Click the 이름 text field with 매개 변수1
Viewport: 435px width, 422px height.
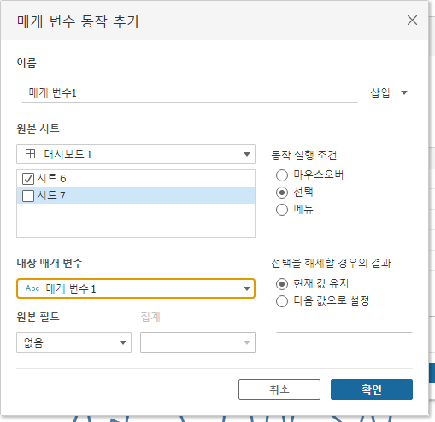coord(190,93)
